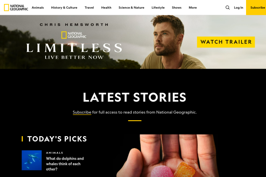
Task: Click the underlined Subscribe link under Latest Stories
Action: click(82, 112)
